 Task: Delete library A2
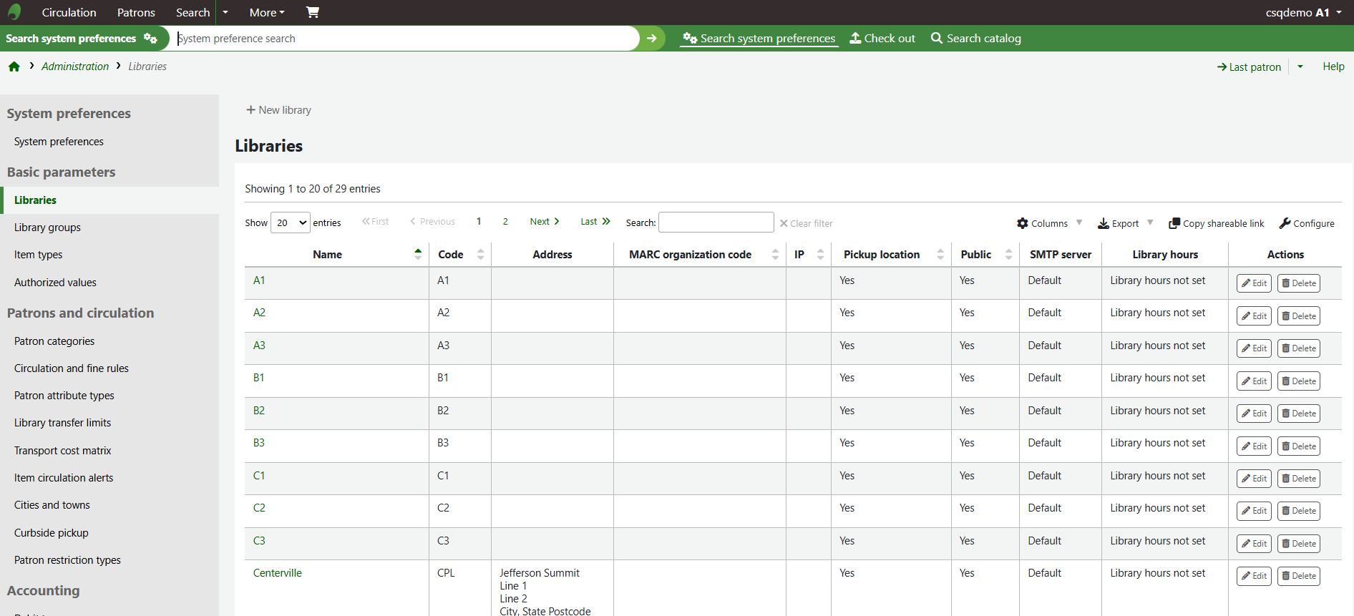coord(1299,316)
